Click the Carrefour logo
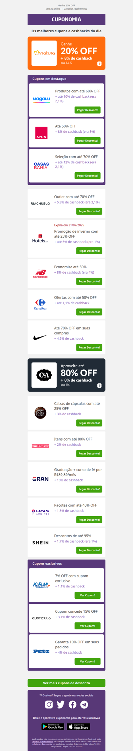 pyautogui.click(x=40, y=304)
